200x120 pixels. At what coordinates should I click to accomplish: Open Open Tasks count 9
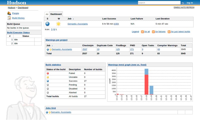click(x=142, y=49)
